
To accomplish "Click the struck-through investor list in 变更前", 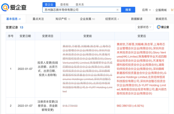I will point(87,69).
